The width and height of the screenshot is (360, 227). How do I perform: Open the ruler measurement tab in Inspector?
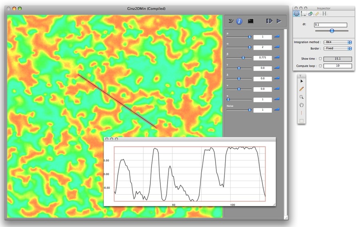click(317, 14)
